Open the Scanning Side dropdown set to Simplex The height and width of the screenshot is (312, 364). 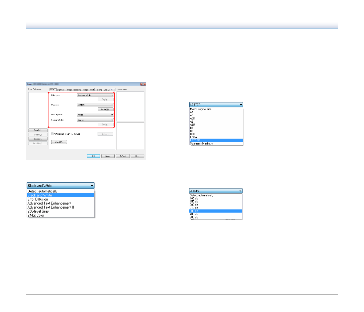click(x=95, y=120)
